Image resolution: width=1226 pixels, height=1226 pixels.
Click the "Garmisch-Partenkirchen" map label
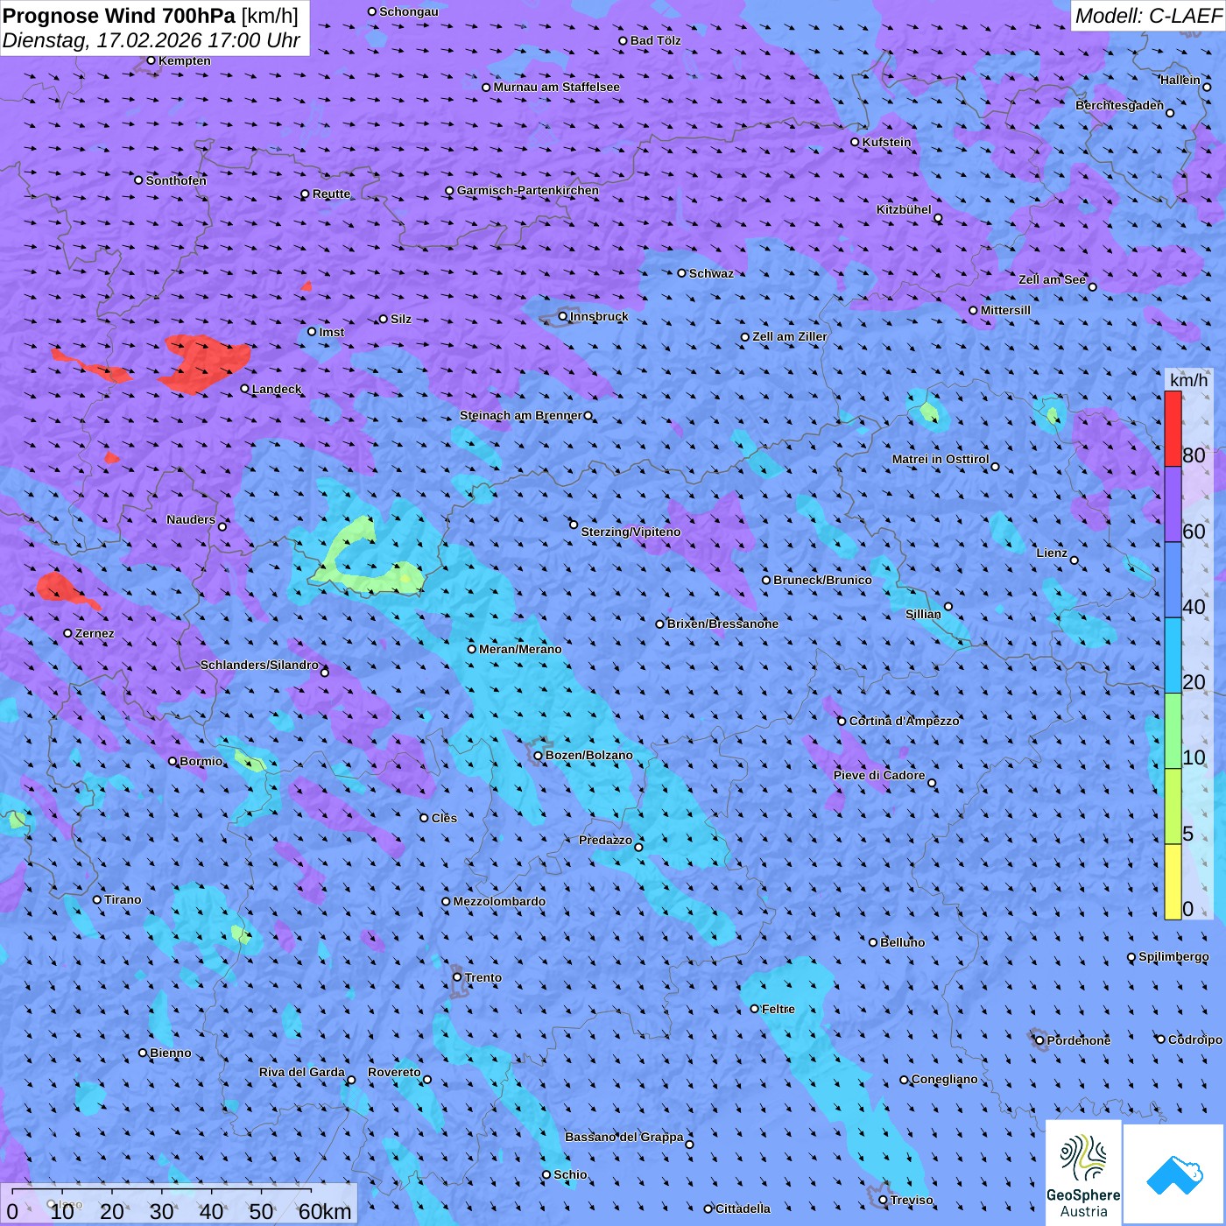pyautogui.click(x=528, y=191)
